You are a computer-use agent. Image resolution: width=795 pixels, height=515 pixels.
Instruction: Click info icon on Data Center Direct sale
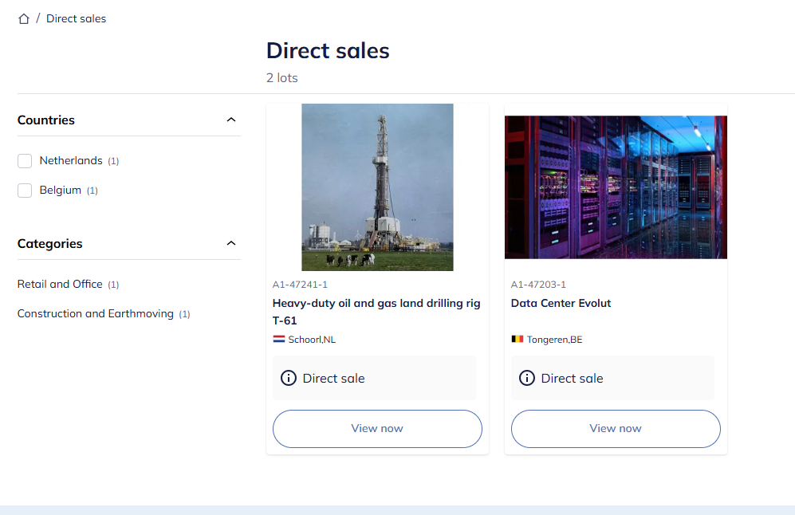[527, 378]
